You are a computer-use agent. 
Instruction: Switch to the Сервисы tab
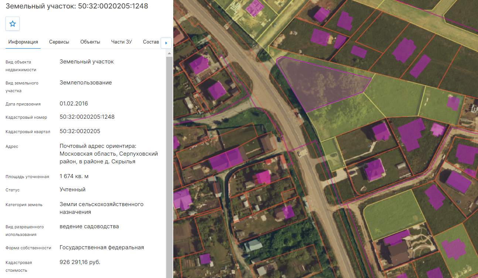(x=59, y=42)
